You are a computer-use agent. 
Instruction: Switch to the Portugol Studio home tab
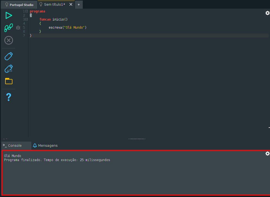click(19, 5)
